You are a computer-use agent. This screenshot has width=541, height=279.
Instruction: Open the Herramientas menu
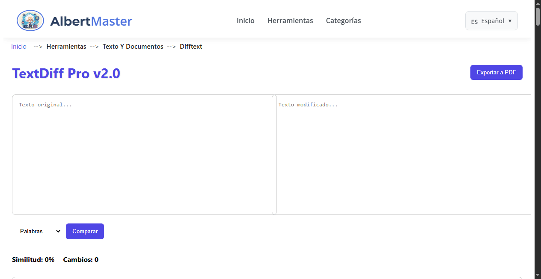tap(290, 21)
